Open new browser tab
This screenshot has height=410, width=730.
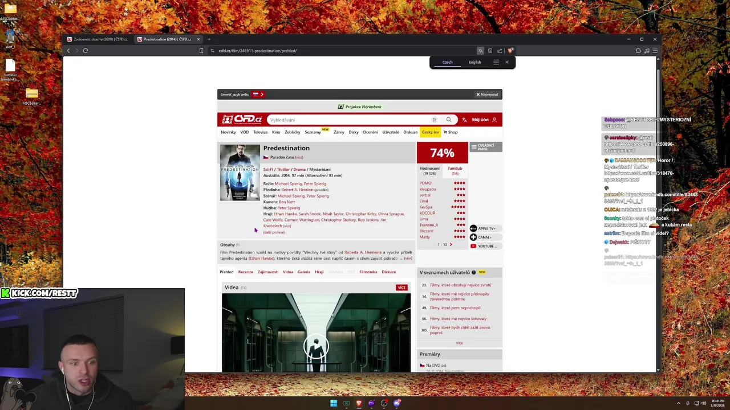(209, 39)
